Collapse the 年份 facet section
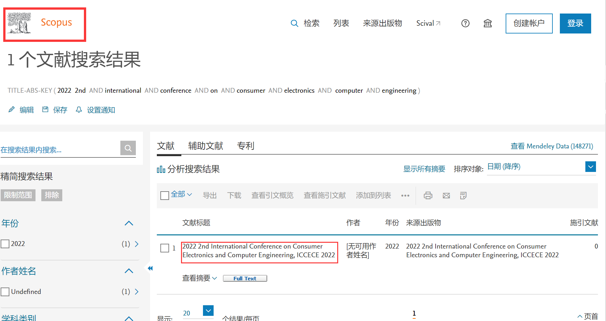This screenshot has height=321, width=606. [x=129, y=223]
